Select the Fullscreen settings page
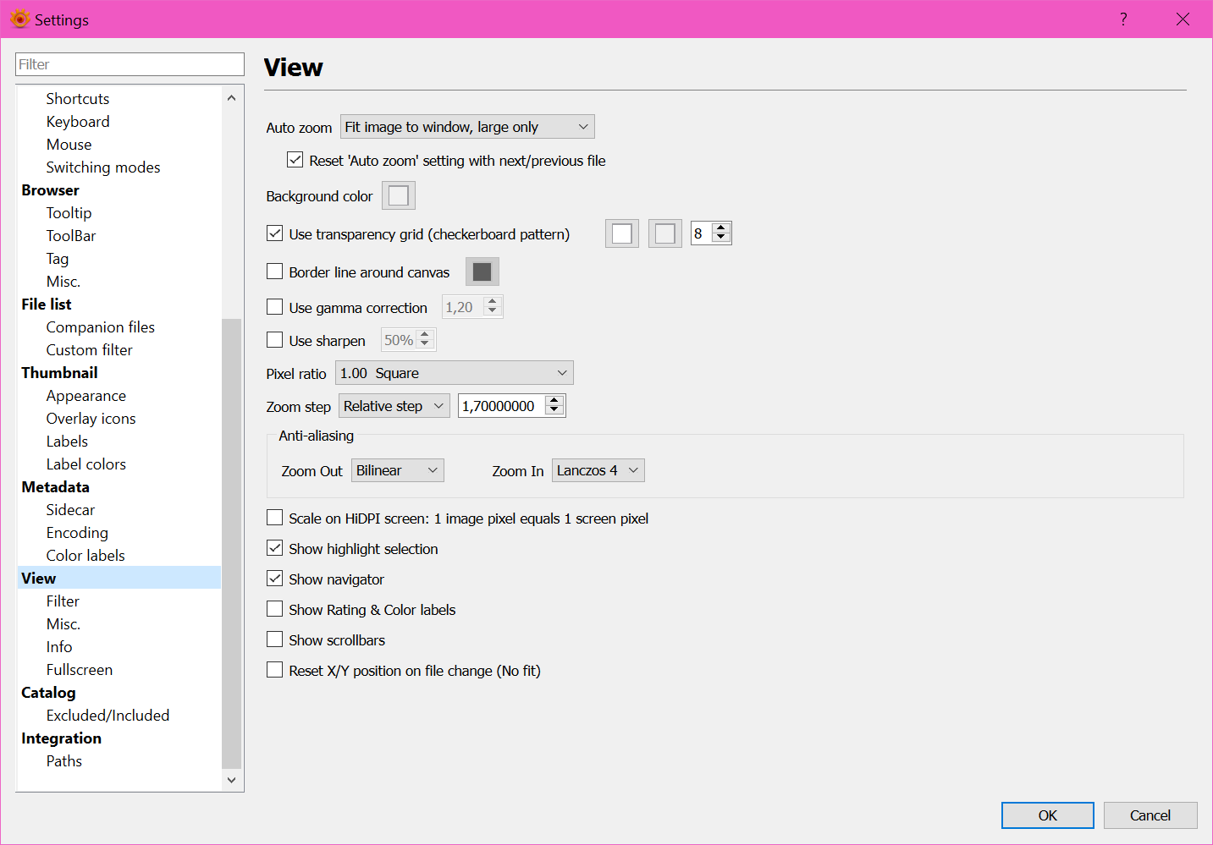This screenshot has width=1213, height=845. click(79, 669)
